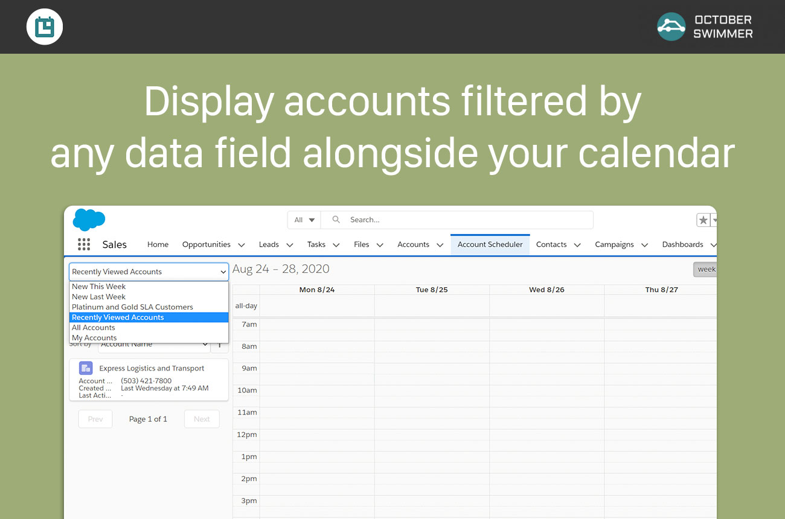Image resolution: width=785 pixels, height=519 pixels.
Task: Expand the Recently Viewed Accounts list dropdown
Action: (149, 272)
